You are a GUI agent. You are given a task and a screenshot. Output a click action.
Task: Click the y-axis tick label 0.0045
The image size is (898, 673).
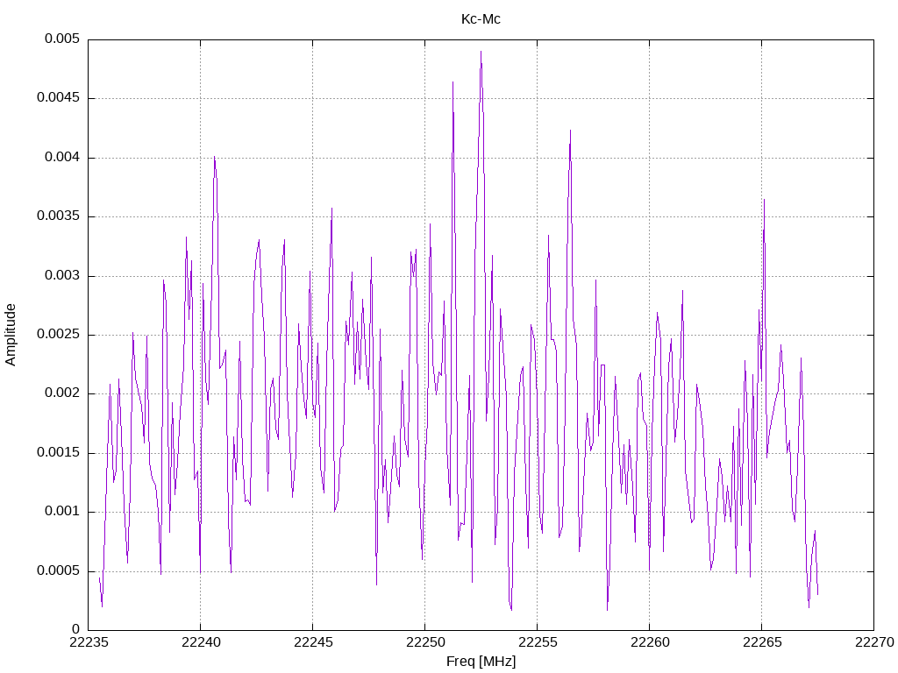click(58, 98)
